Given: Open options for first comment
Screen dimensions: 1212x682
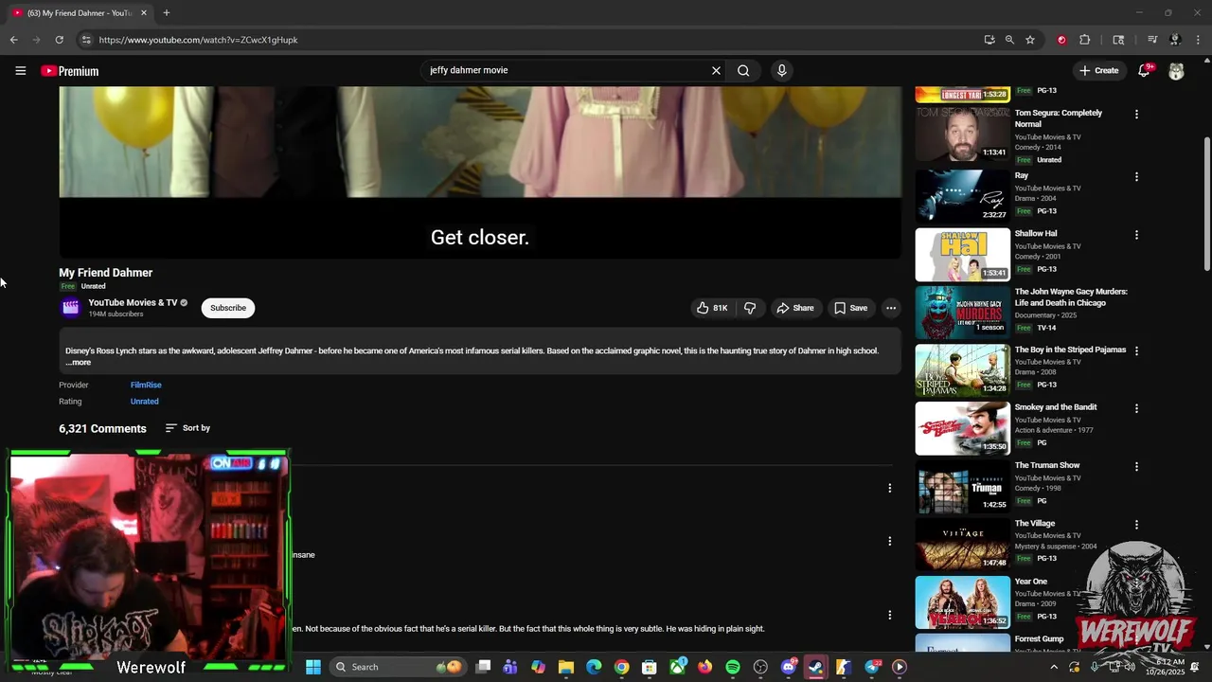Looking at the screenshot, I should point(889,488).
